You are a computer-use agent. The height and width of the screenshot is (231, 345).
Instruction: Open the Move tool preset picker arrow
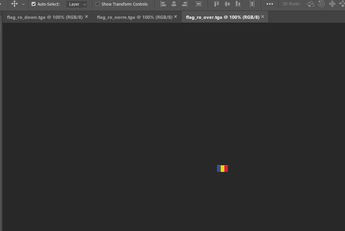23,4
